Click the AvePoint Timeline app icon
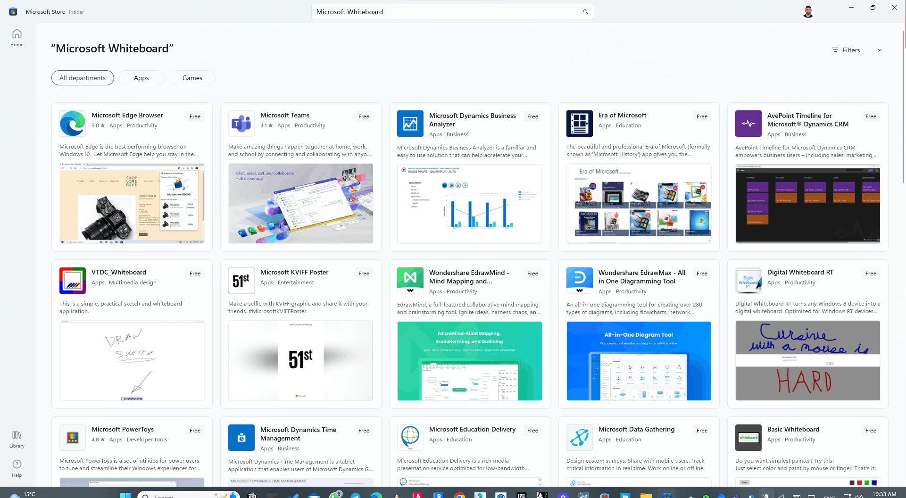Screen dimensions: 906x498 (x=748, y=124)
